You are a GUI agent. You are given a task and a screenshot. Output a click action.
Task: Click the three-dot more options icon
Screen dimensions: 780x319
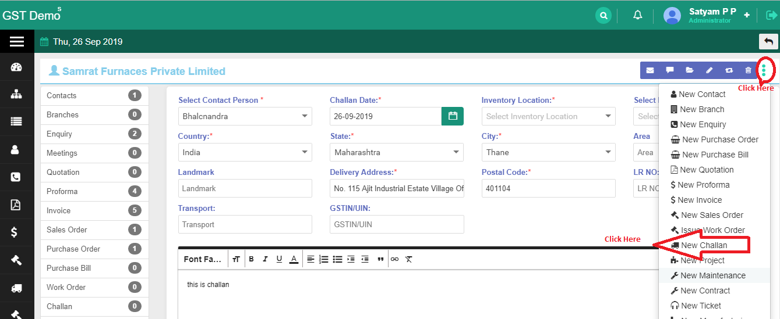click(764, 70)
